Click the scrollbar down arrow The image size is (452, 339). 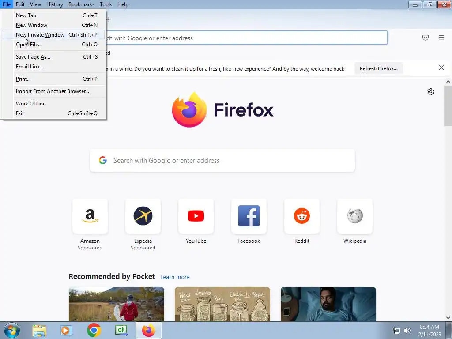tap(448, 318)
